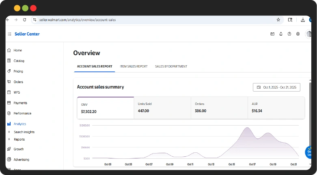Screen dimensions: 317x175
Task: Open the mail messages icon
Action: point(272,34)
